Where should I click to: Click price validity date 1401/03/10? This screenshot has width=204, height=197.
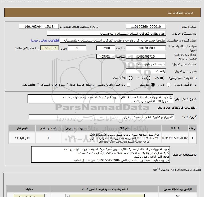(146, 56)
